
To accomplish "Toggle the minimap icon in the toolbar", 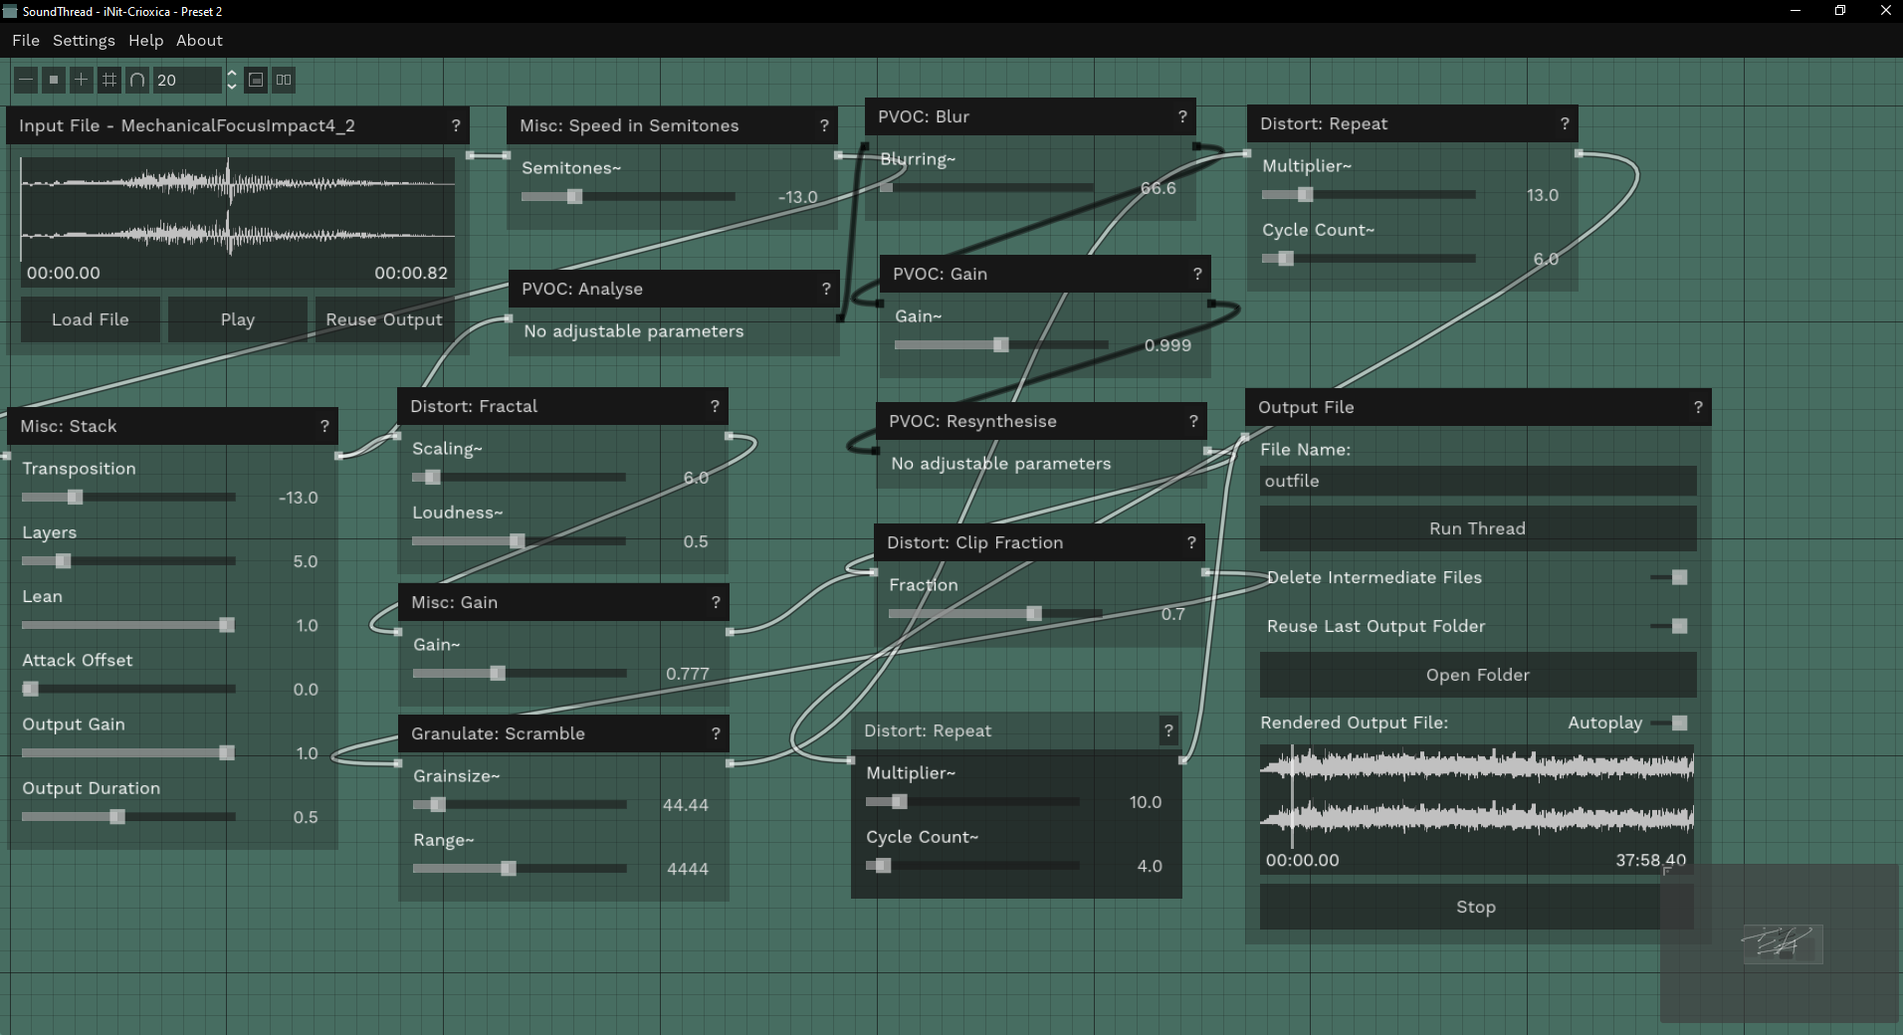I will pos(256,80).
